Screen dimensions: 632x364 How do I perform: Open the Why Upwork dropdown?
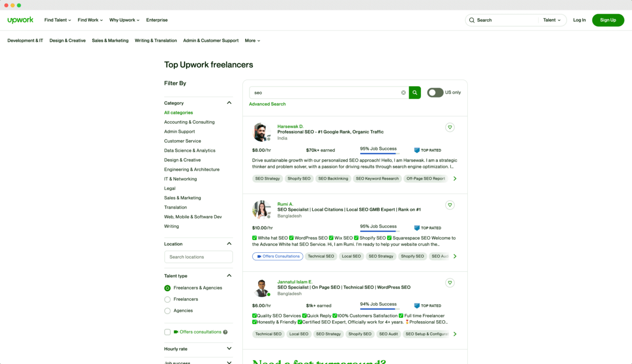tap(124, 20)
